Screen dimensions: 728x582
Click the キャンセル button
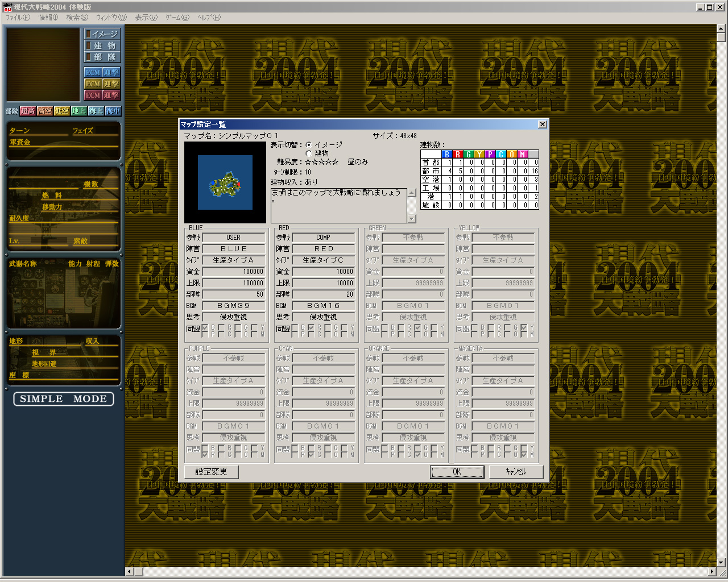[x=516, y=472]
